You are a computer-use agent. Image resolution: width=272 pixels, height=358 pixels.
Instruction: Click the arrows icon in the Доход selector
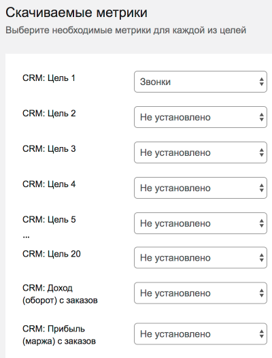click(x=262, y=293)
